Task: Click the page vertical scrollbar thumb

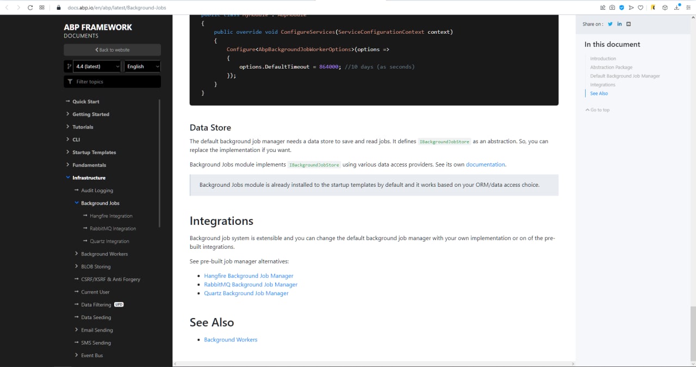Action: pos(693,333)
